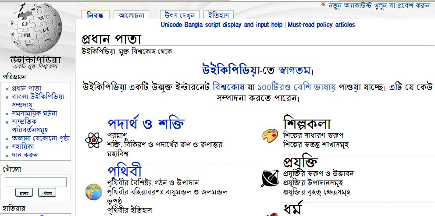The width and height of the screenshot is (435, 216).
Task: Click শিল্পের স্বতন্ত্র শাখাসমূহ text
Action: point(316,145)
